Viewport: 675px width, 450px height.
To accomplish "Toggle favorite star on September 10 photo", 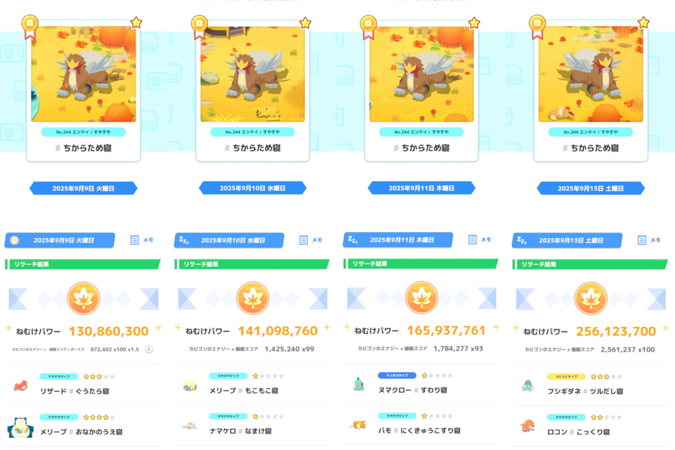I will (x=305, y=23).
